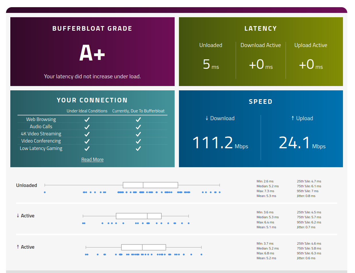Click Low Latency Gaming checkmark under Ideal Conditions

[x=87, y=148]
